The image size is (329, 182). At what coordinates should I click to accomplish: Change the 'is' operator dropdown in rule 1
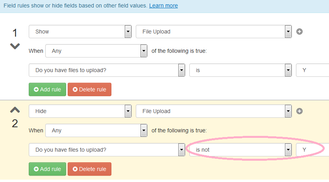(x=240, y=70)
